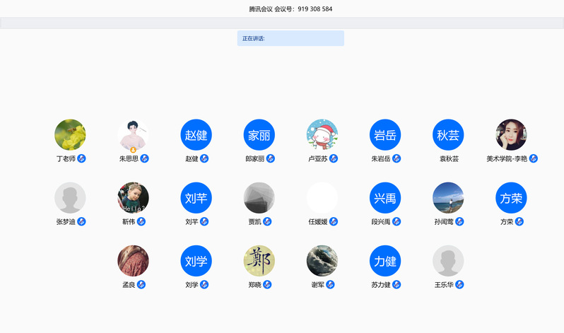Open 郑晓's calligraphy avatar
Screen dimensions: 564x333
click(259, 260)
